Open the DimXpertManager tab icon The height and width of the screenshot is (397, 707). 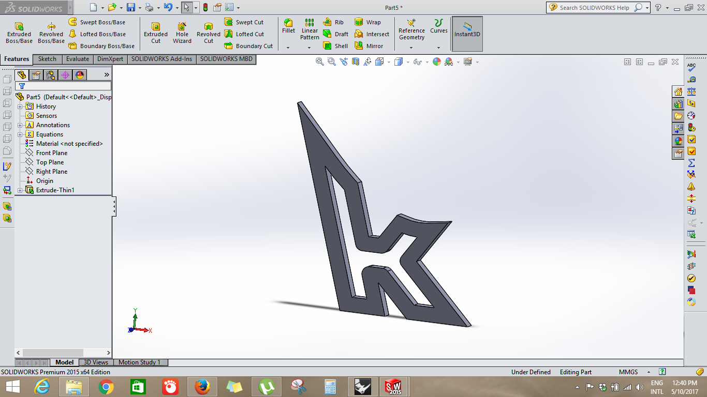[x=65, y=75]
